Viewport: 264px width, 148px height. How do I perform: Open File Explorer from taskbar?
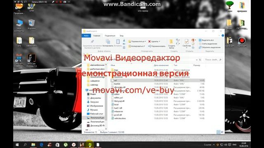click(33, 145)
